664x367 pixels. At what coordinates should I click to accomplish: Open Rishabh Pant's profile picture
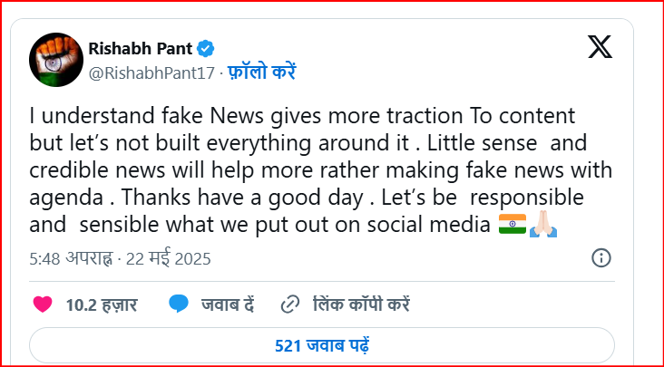(x=54, y=59)
